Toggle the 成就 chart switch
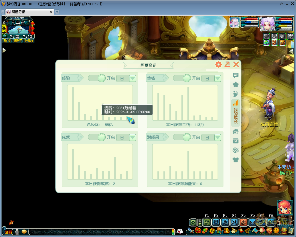The image size is (296, 237). point(97,137)
